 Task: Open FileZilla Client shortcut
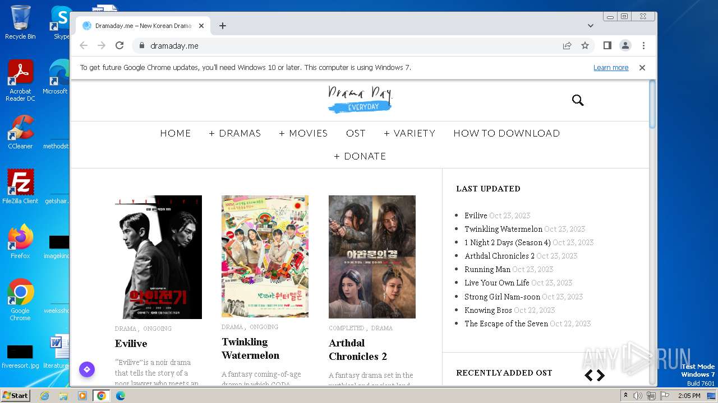(x=20, y=186)
